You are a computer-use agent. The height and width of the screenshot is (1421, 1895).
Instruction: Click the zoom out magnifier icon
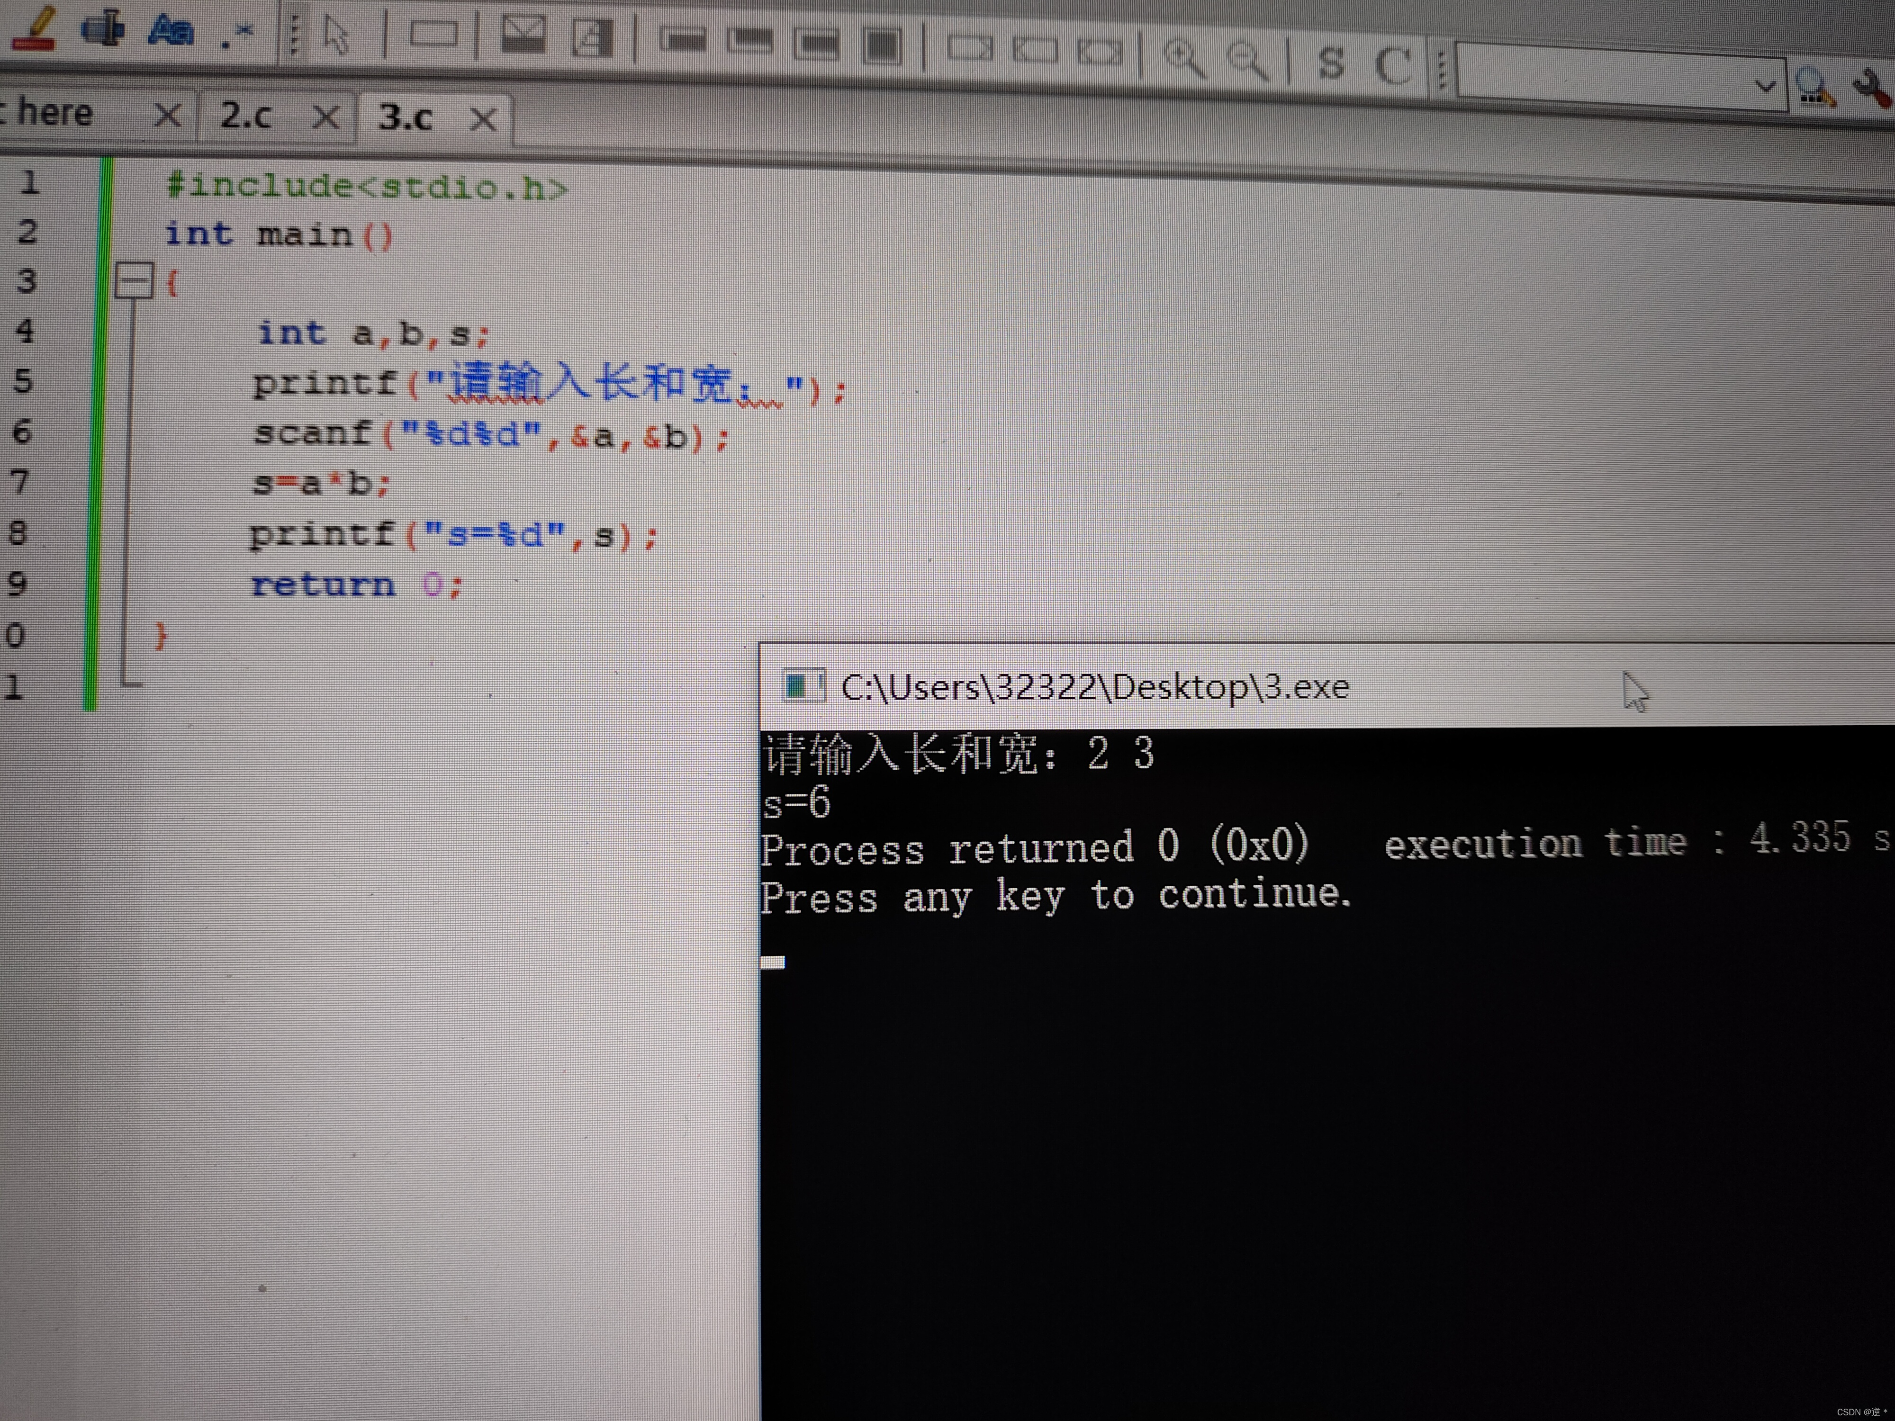tap(1246, 60)
